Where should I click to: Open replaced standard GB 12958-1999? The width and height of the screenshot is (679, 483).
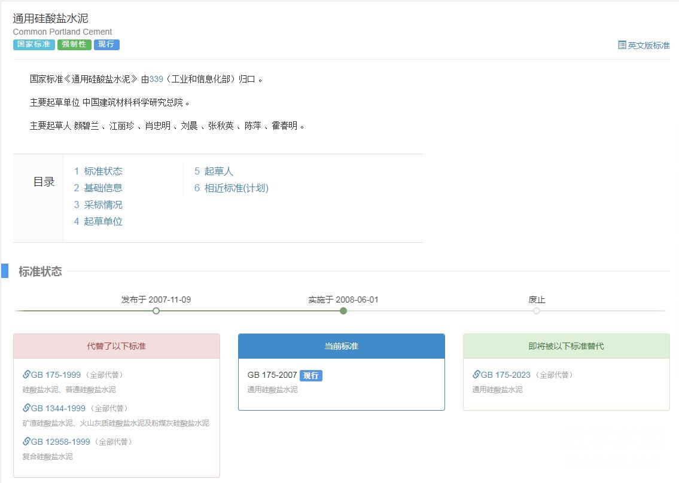(x=60, y=442)
